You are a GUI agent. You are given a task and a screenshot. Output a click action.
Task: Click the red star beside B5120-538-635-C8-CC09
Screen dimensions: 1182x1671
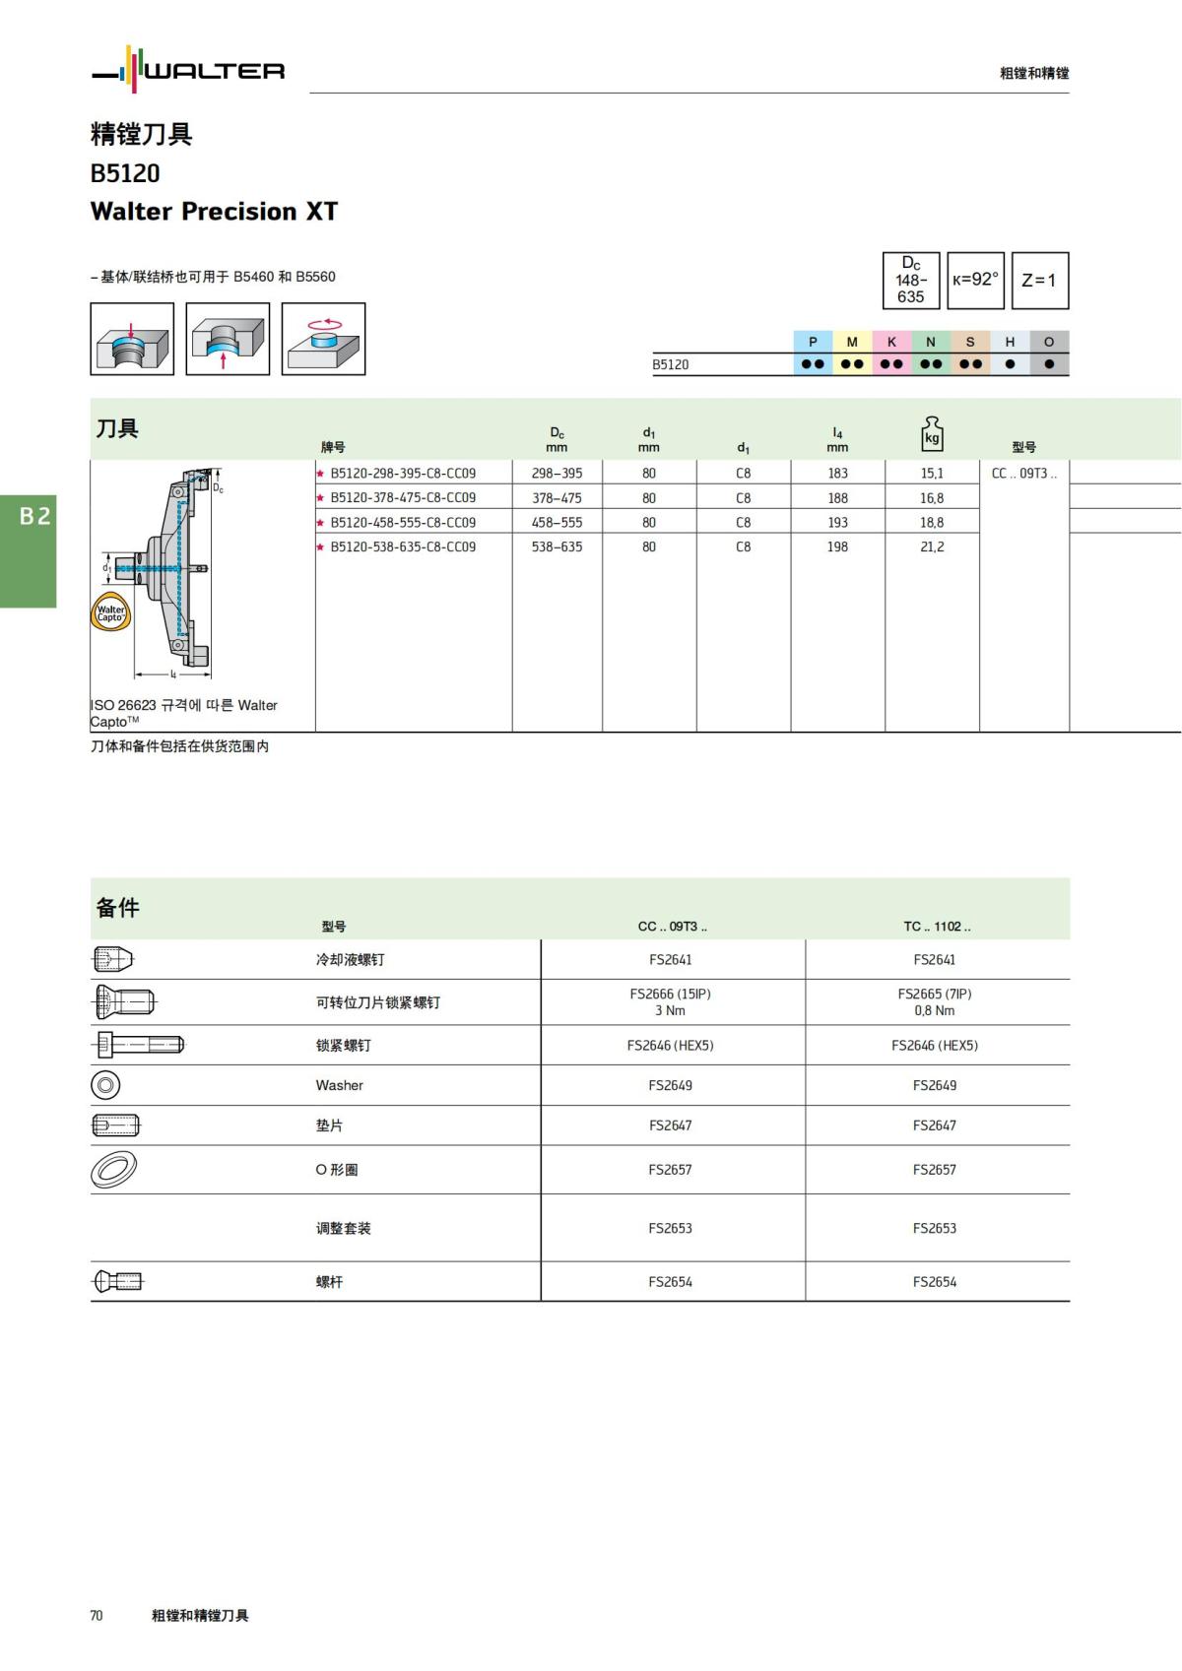point(320,547)
